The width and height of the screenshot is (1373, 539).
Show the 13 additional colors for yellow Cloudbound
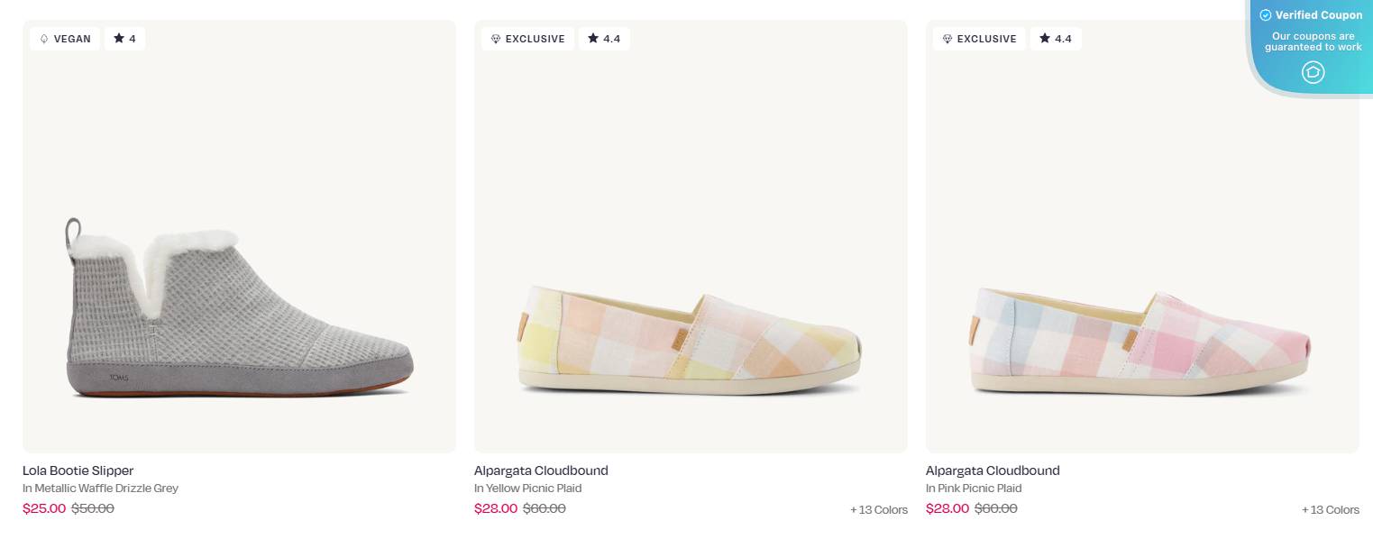[878, 509]
